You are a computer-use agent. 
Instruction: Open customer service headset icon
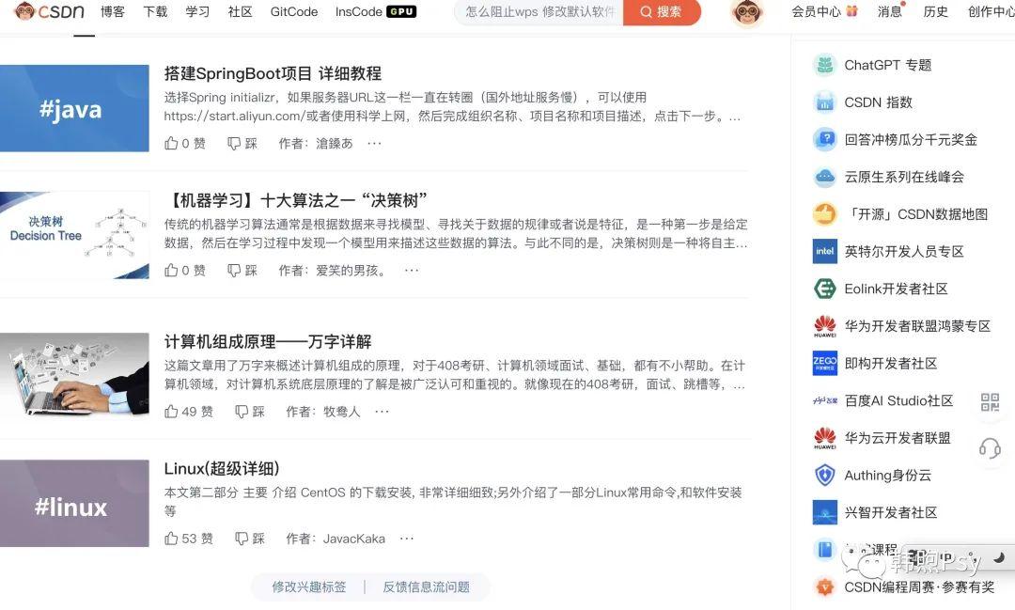pyautogui.click(x=990, y=447)
